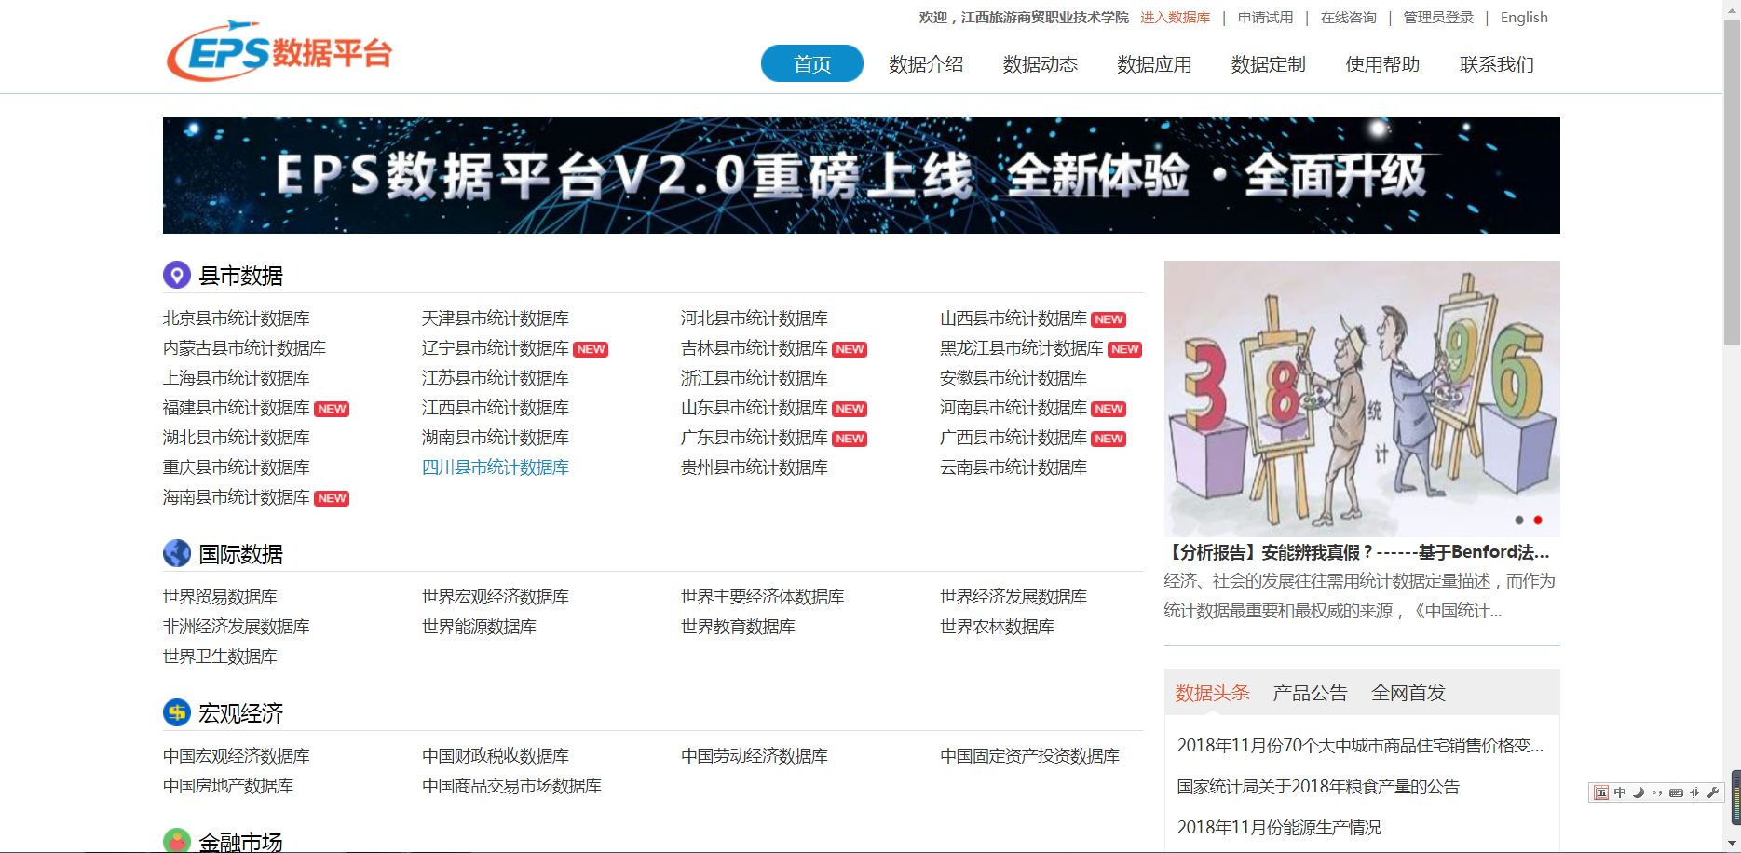Image resolution: width=1741 pixels, height=853 pixels.
Task: Open news 2018年11月份能源生产情况
Action: 1279,828
